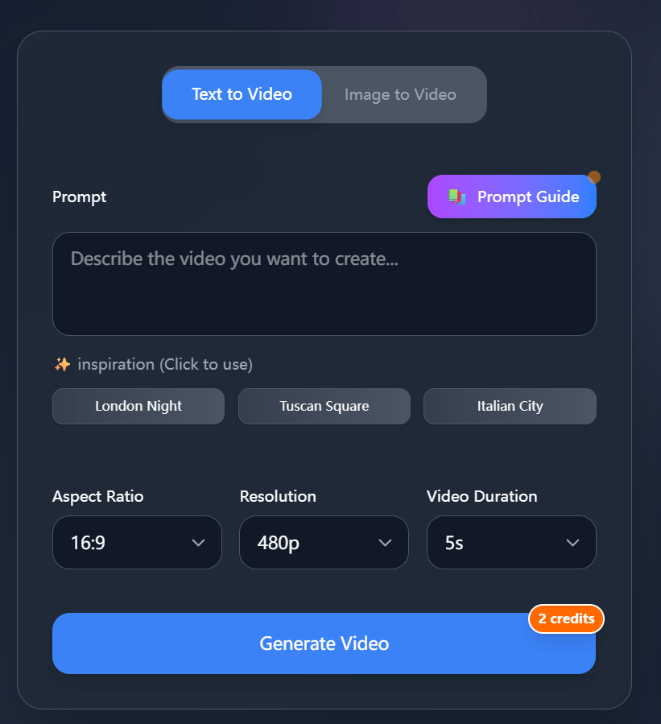Open the Resolution dropdown
This screenshot has height=724, width=661.
coord(324,543)
